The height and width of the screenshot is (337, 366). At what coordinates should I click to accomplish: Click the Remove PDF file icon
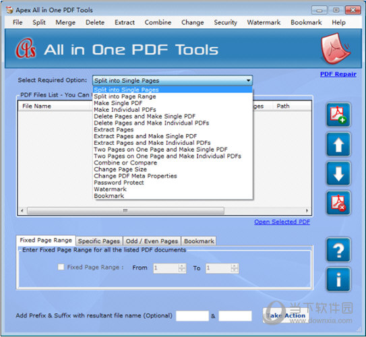click(338, 203)
